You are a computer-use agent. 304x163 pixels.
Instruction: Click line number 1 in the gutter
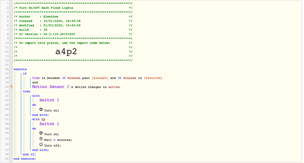(x=8, y=4)
